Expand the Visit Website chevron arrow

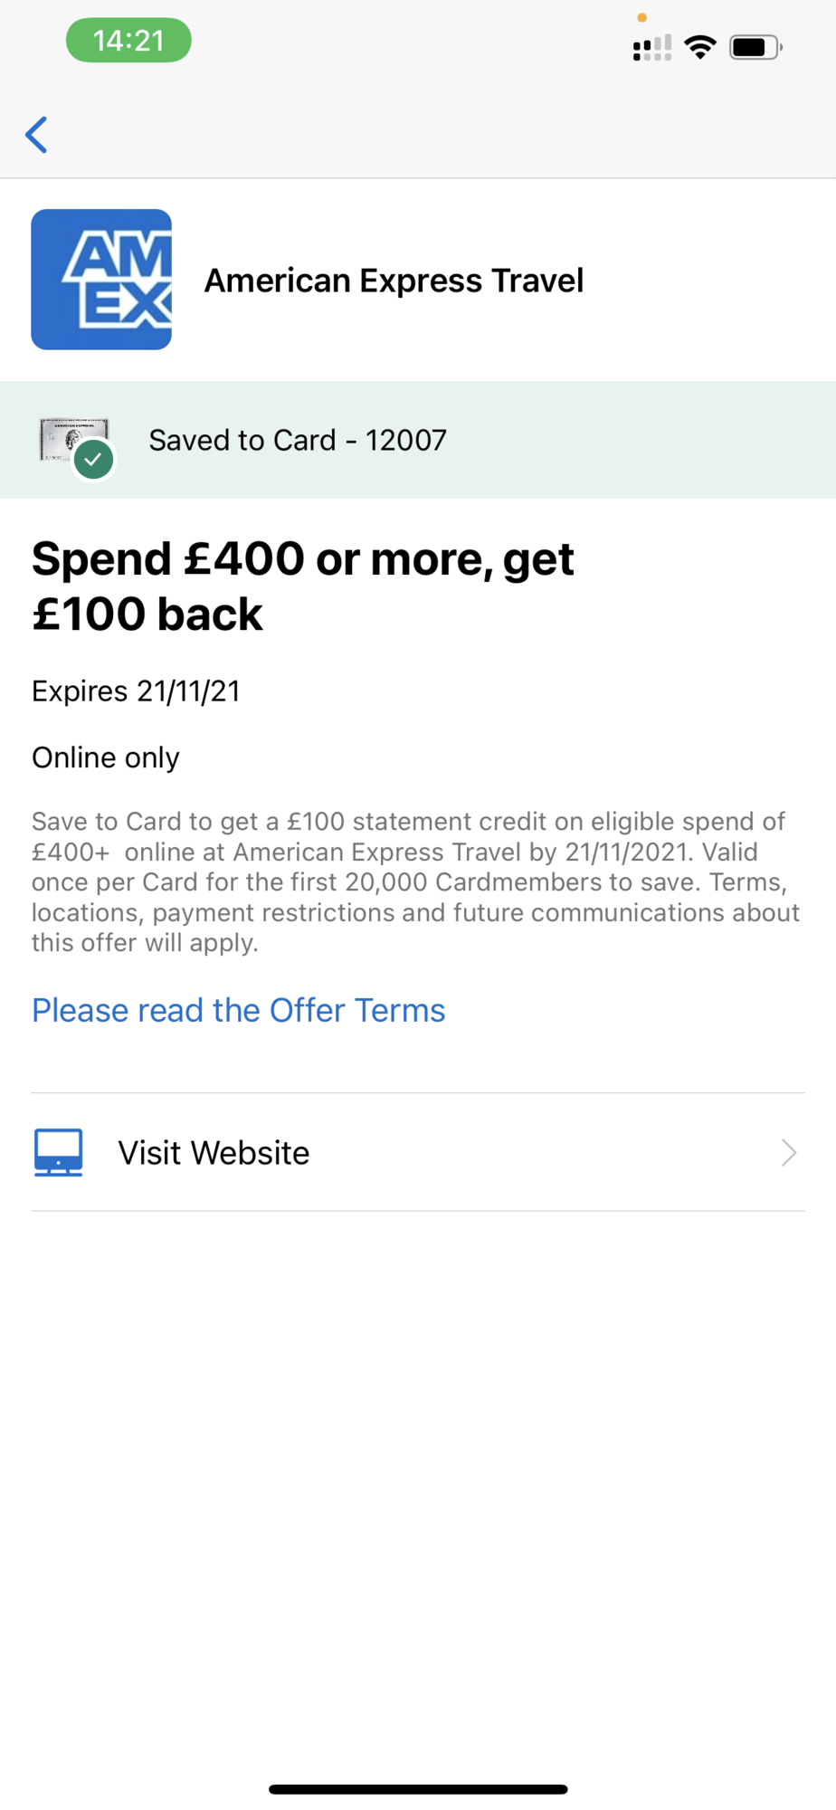(788, 1152)
